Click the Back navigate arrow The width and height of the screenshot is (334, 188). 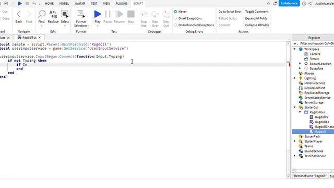click(x=19, y=16)
